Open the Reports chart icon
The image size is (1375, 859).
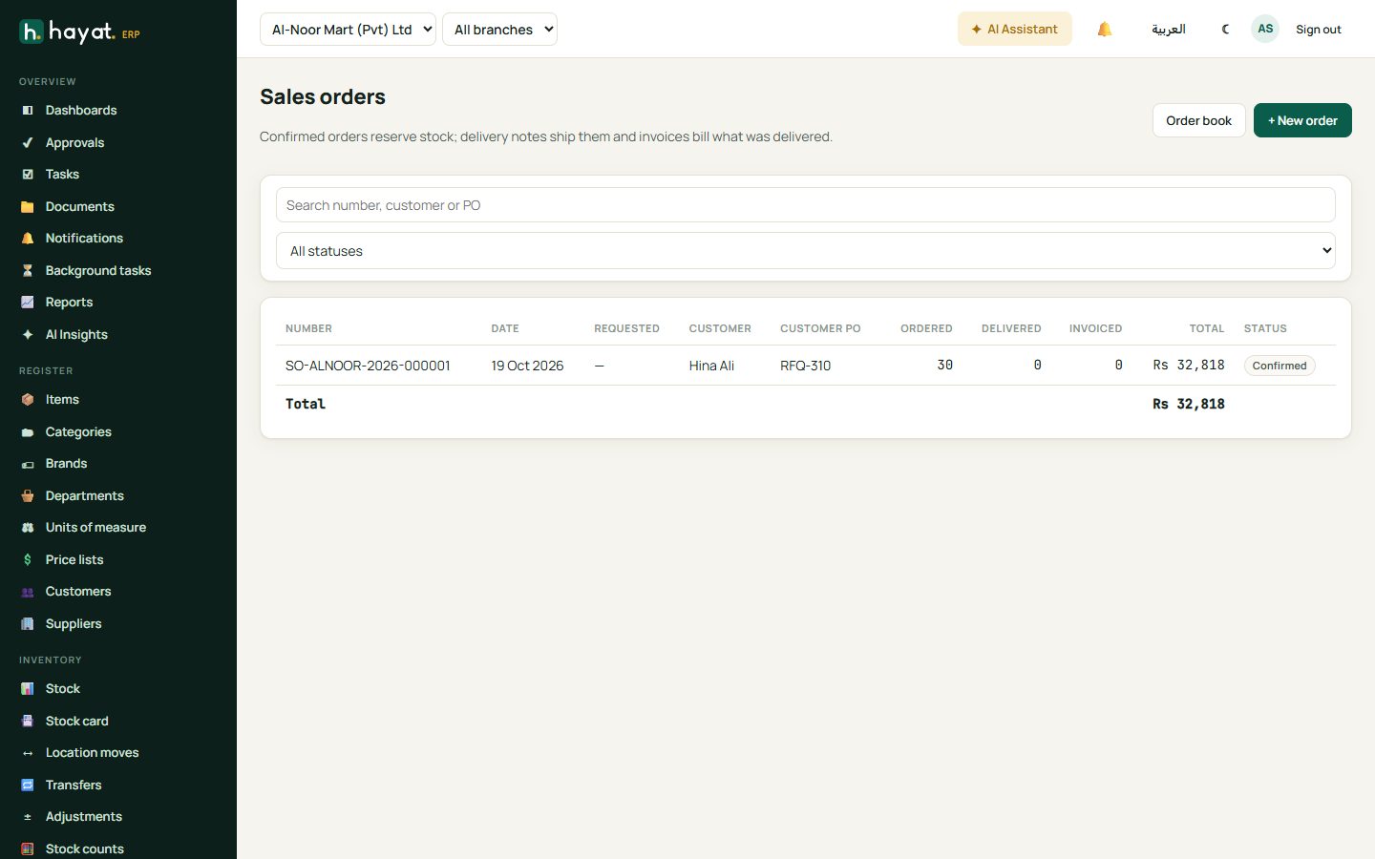[x=28, y=303]
